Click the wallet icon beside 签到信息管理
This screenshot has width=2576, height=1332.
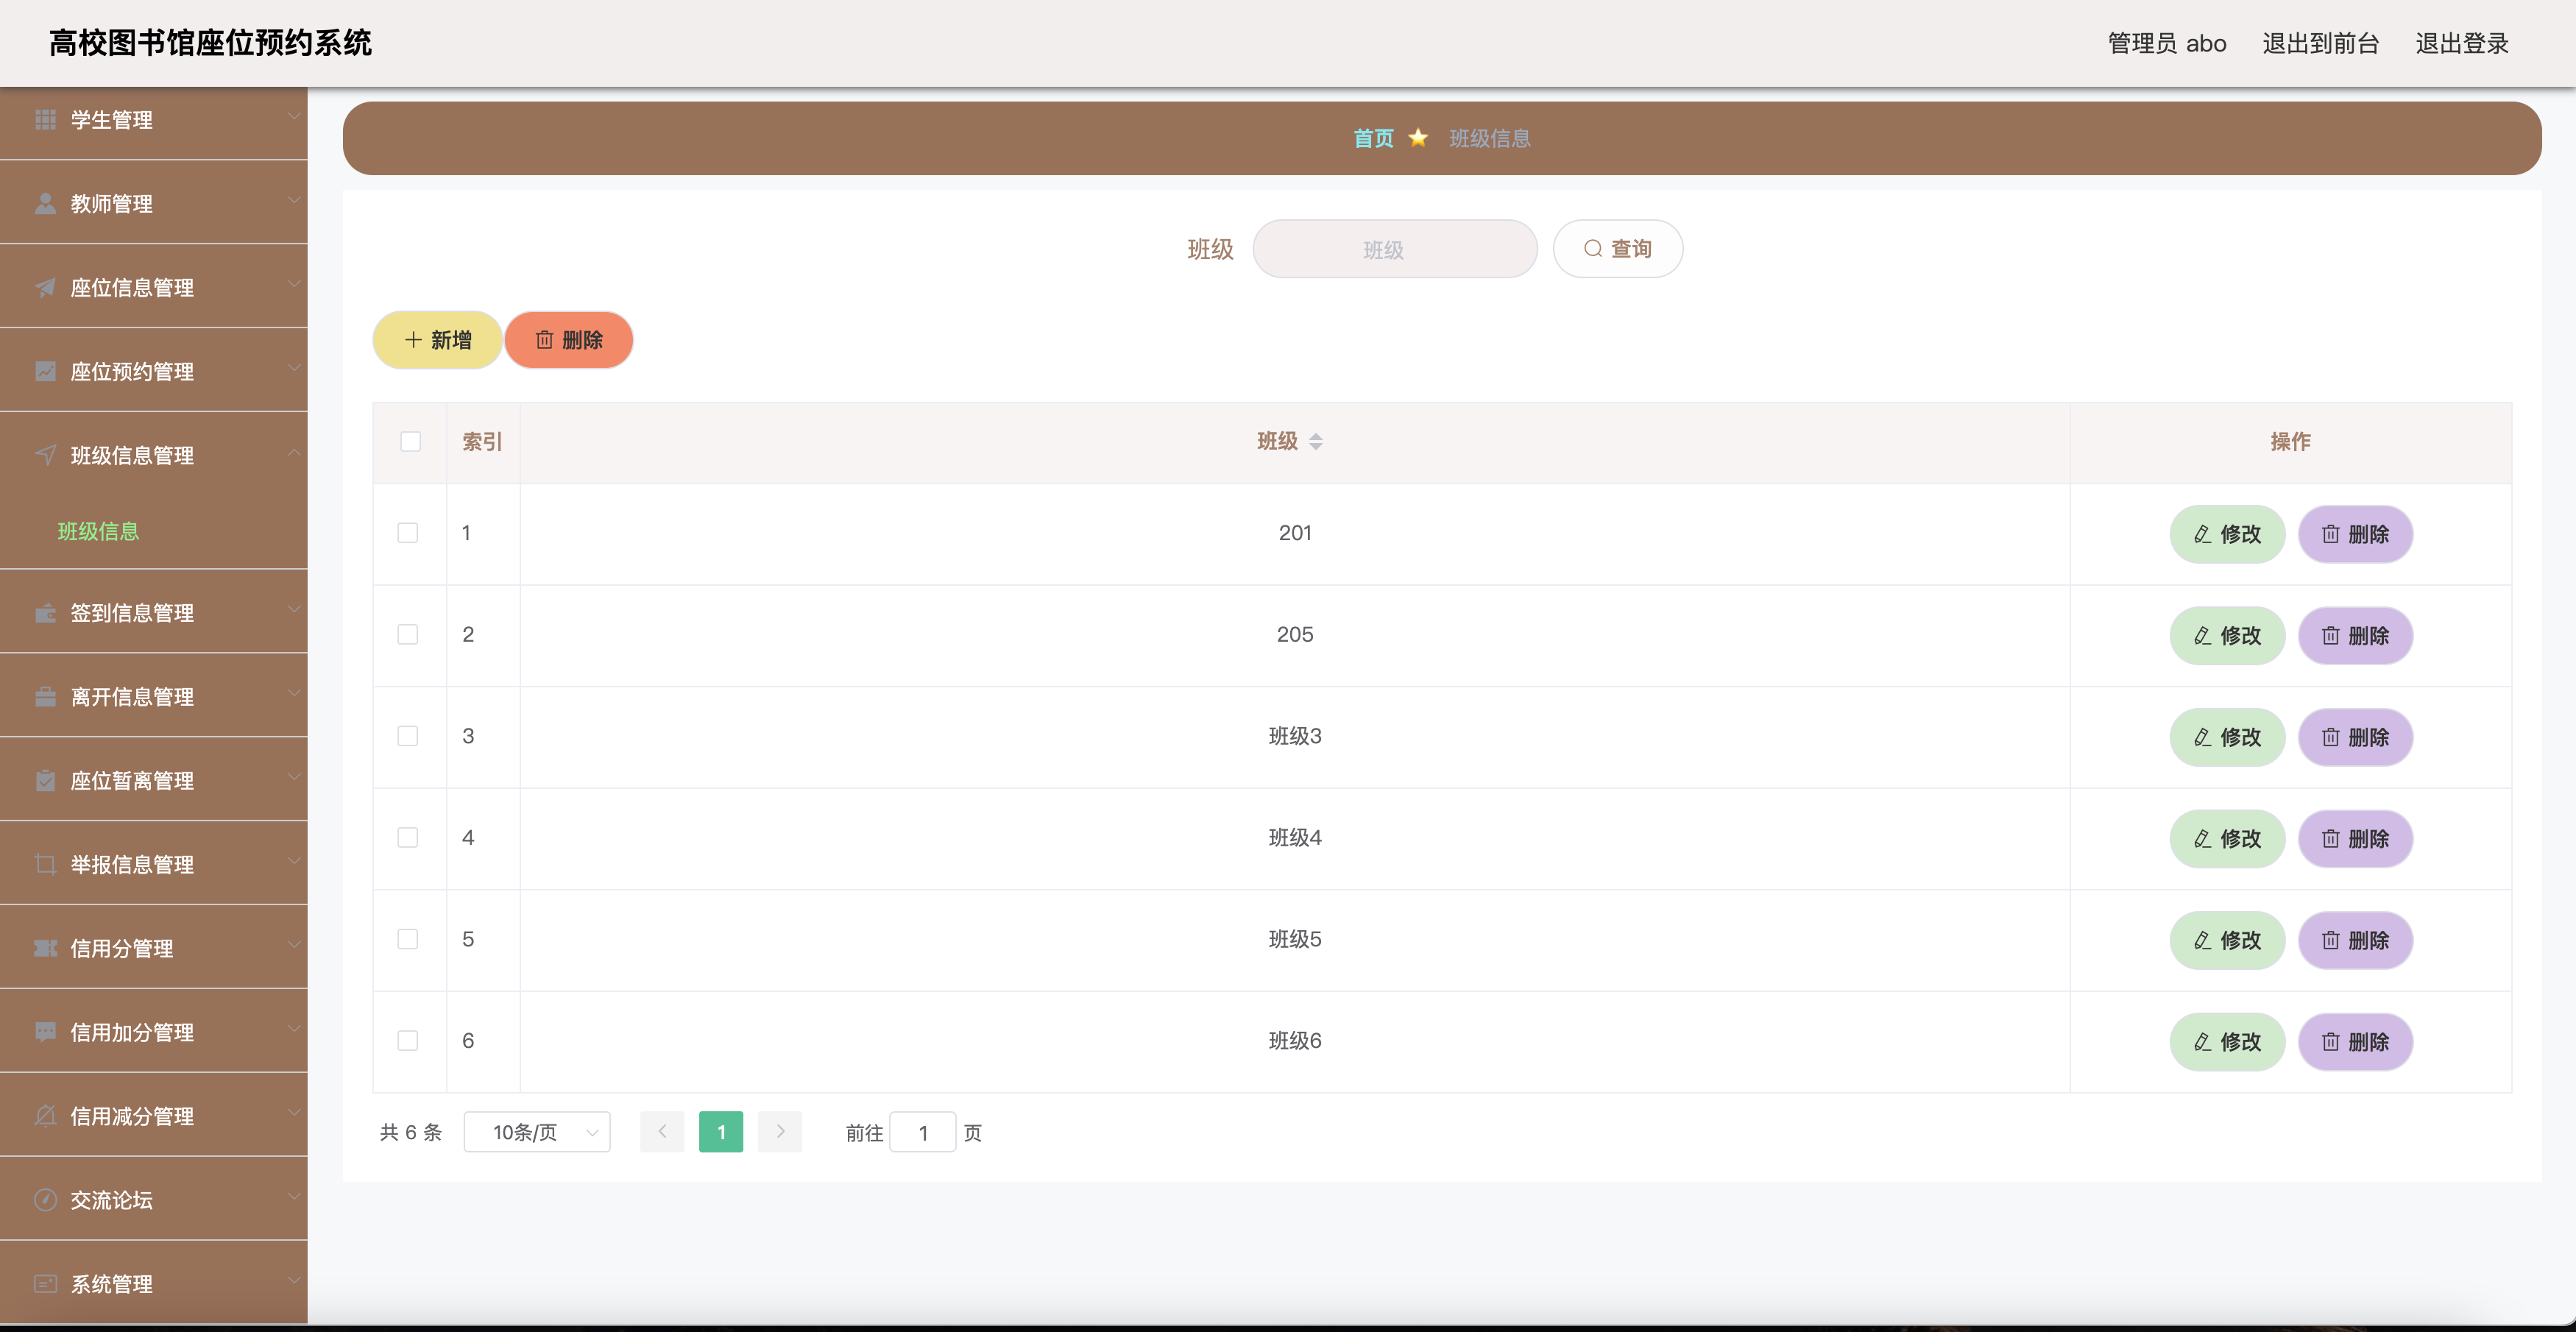click(x=45, y=613)
